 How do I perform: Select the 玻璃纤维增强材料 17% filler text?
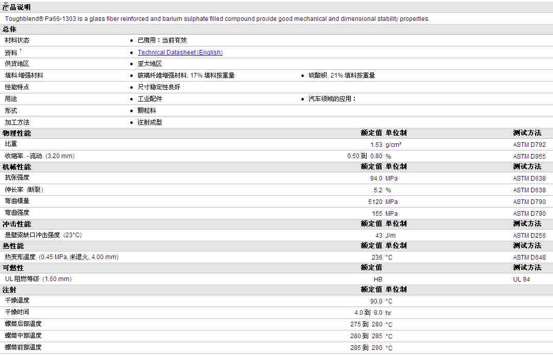click(186, 75)
